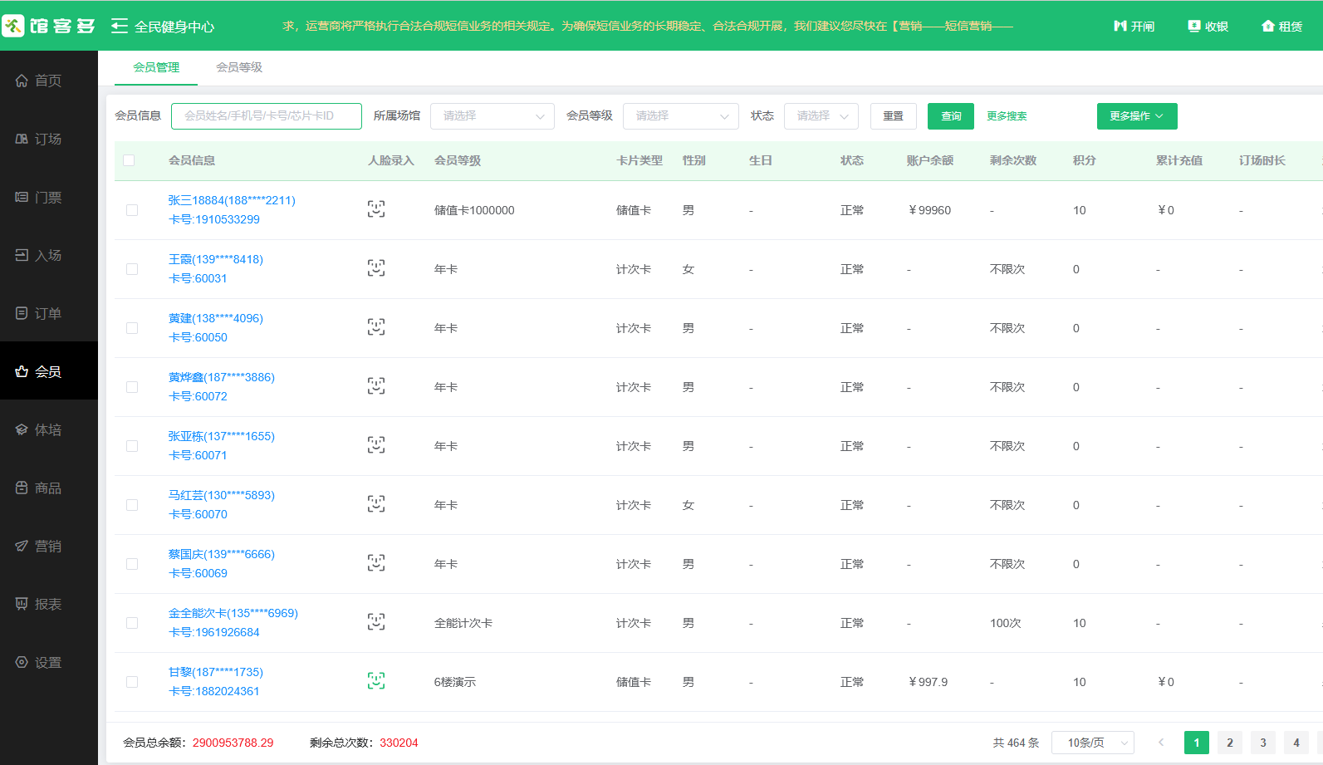Click face enrollment icon for 张三18884
Image resolution: width=1323 pixels, height=765 pixels.
(x=376, y=209)
